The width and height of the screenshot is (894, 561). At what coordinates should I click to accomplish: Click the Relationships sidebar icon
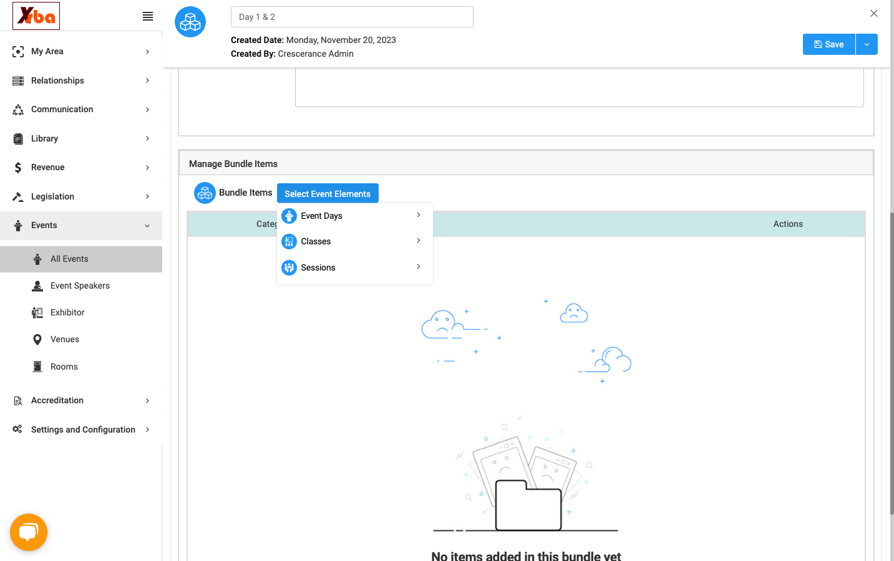(18, 81)
